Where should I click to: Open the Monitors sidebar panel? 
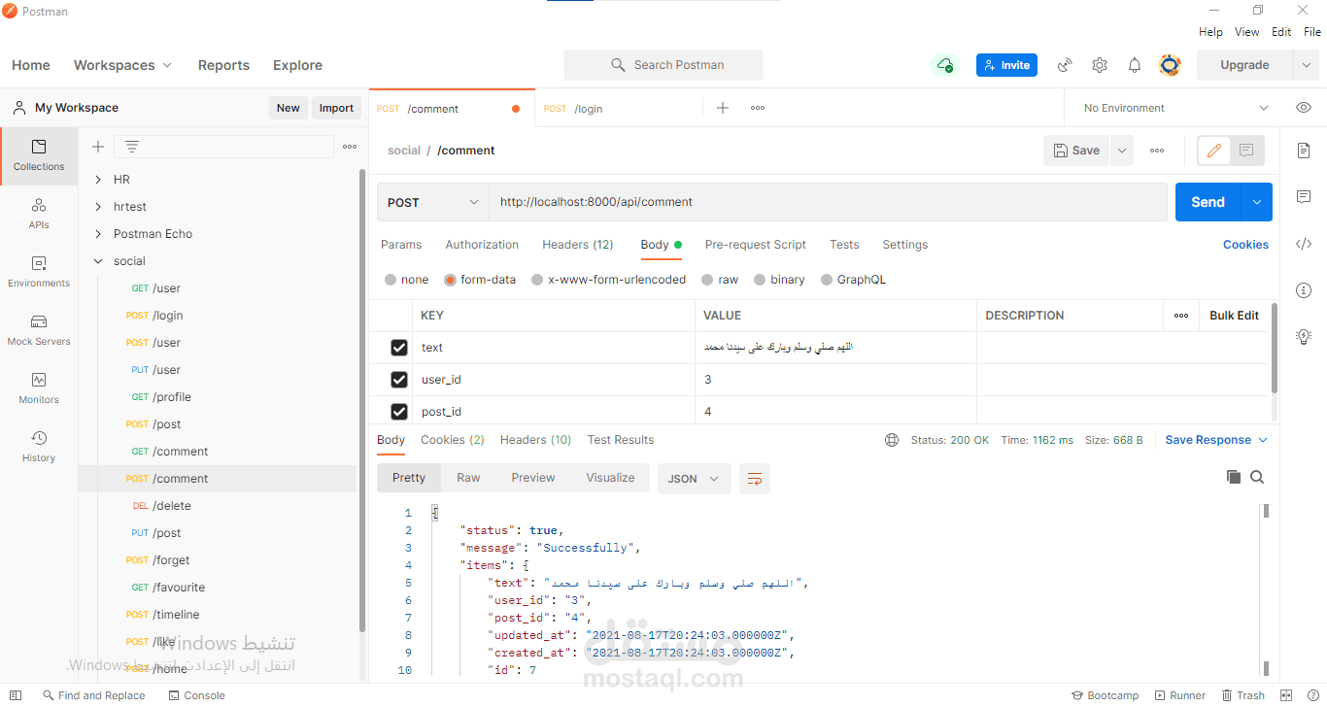click(39, 388)
